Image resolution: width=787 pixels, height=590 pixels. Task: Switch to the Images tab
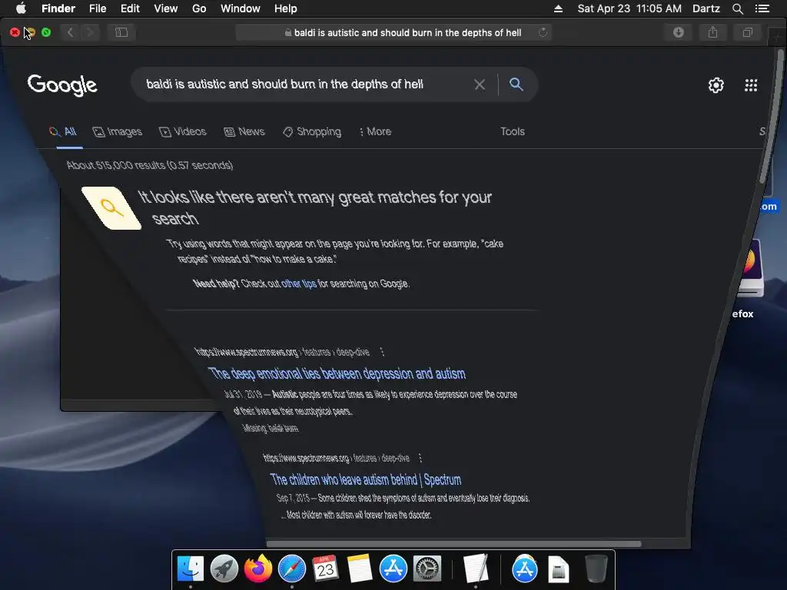tap(118, 132)
